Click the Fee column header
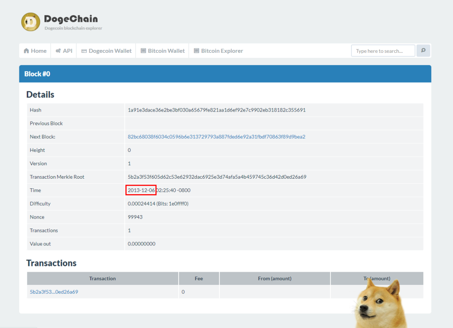 (199, 279)
